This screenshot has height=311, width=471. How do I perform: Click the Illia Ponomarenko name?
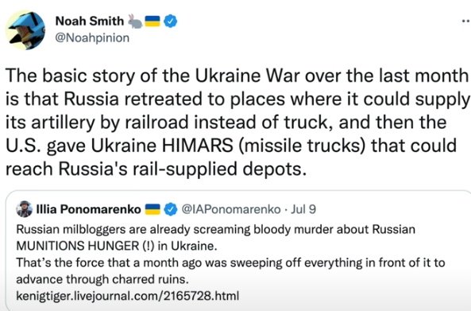(x=89, y=209)
